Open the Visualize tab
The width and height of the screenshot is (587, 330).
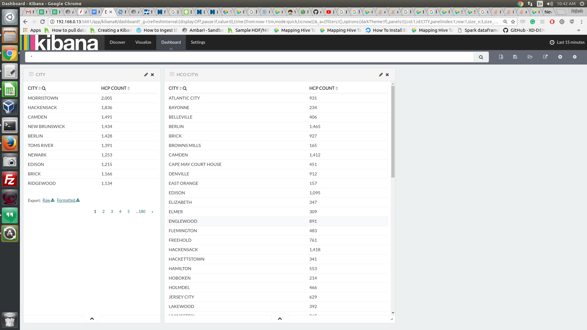coord(143,42)
